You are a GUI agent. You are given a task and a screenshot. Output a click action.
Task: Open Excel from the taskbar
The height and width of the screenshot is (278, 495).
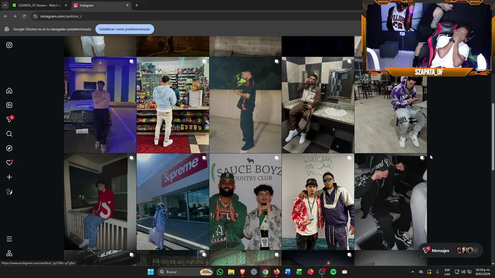coord(299,272)
